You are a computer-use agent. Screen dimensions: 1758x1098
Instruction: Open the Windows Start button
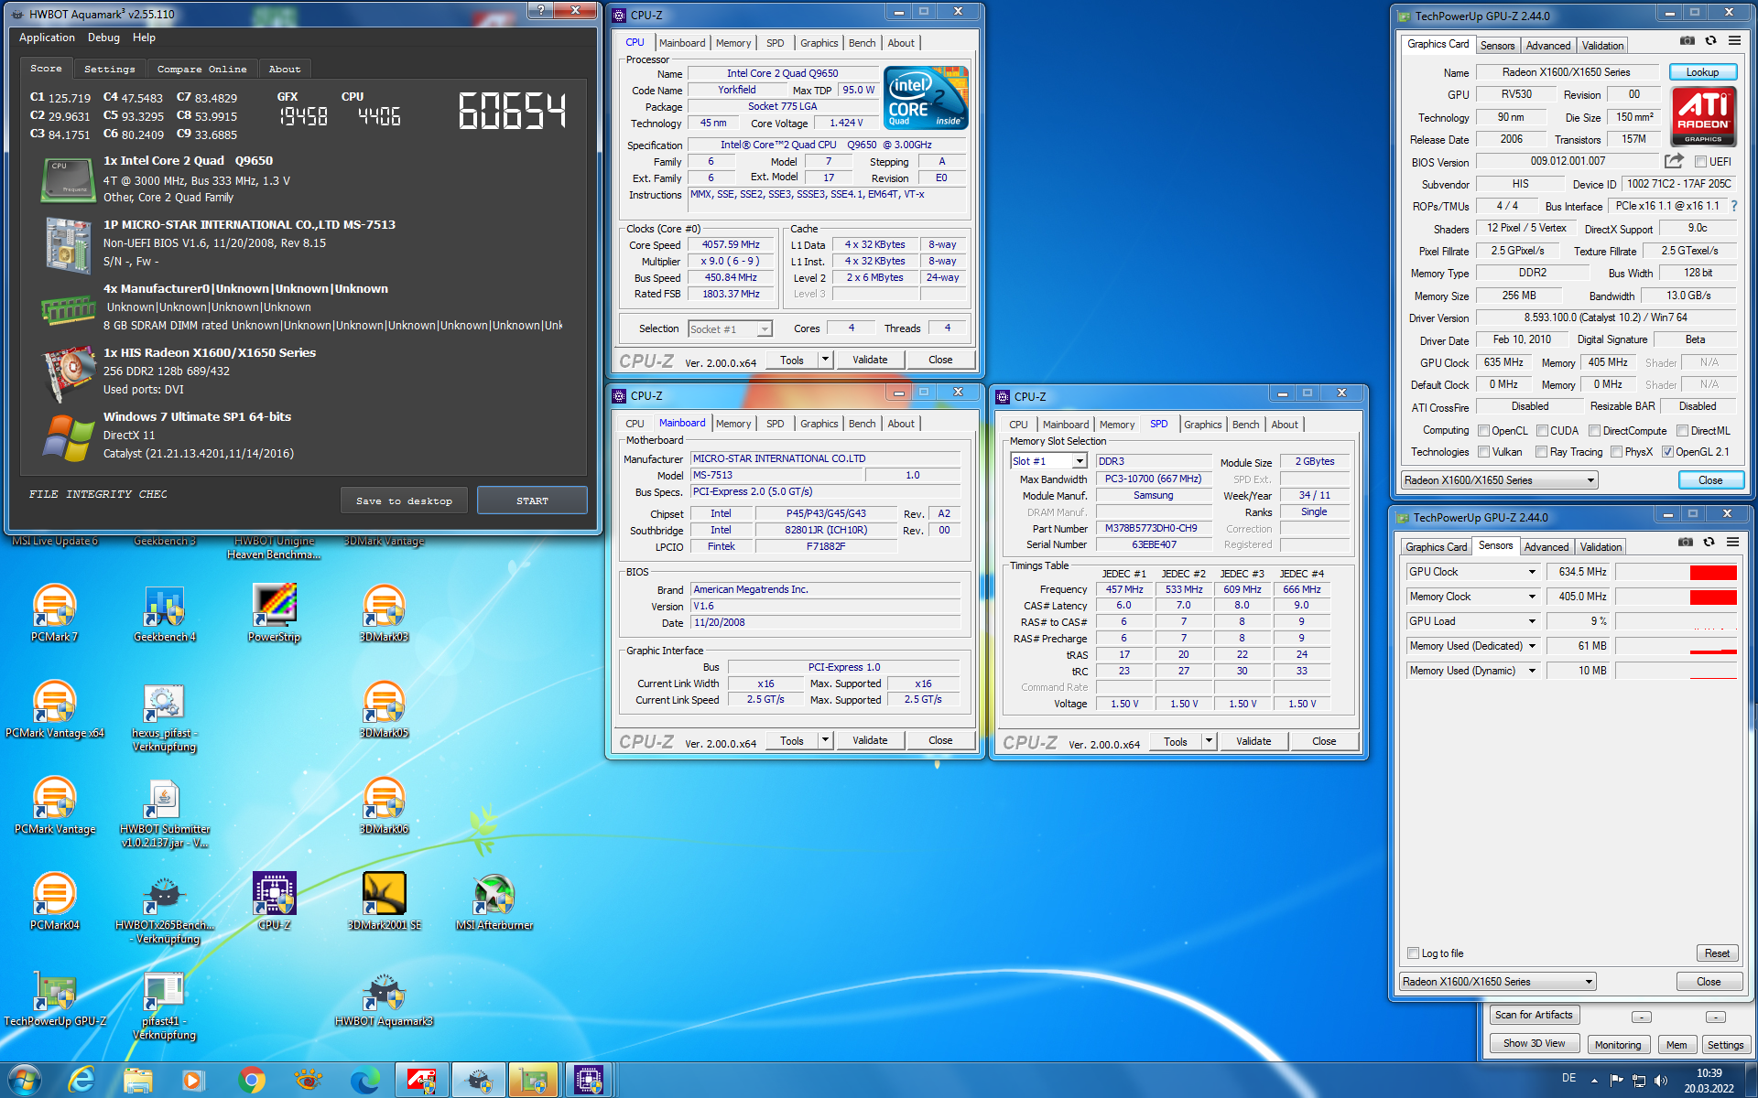pyautogui.click(x=25, y=1080)
